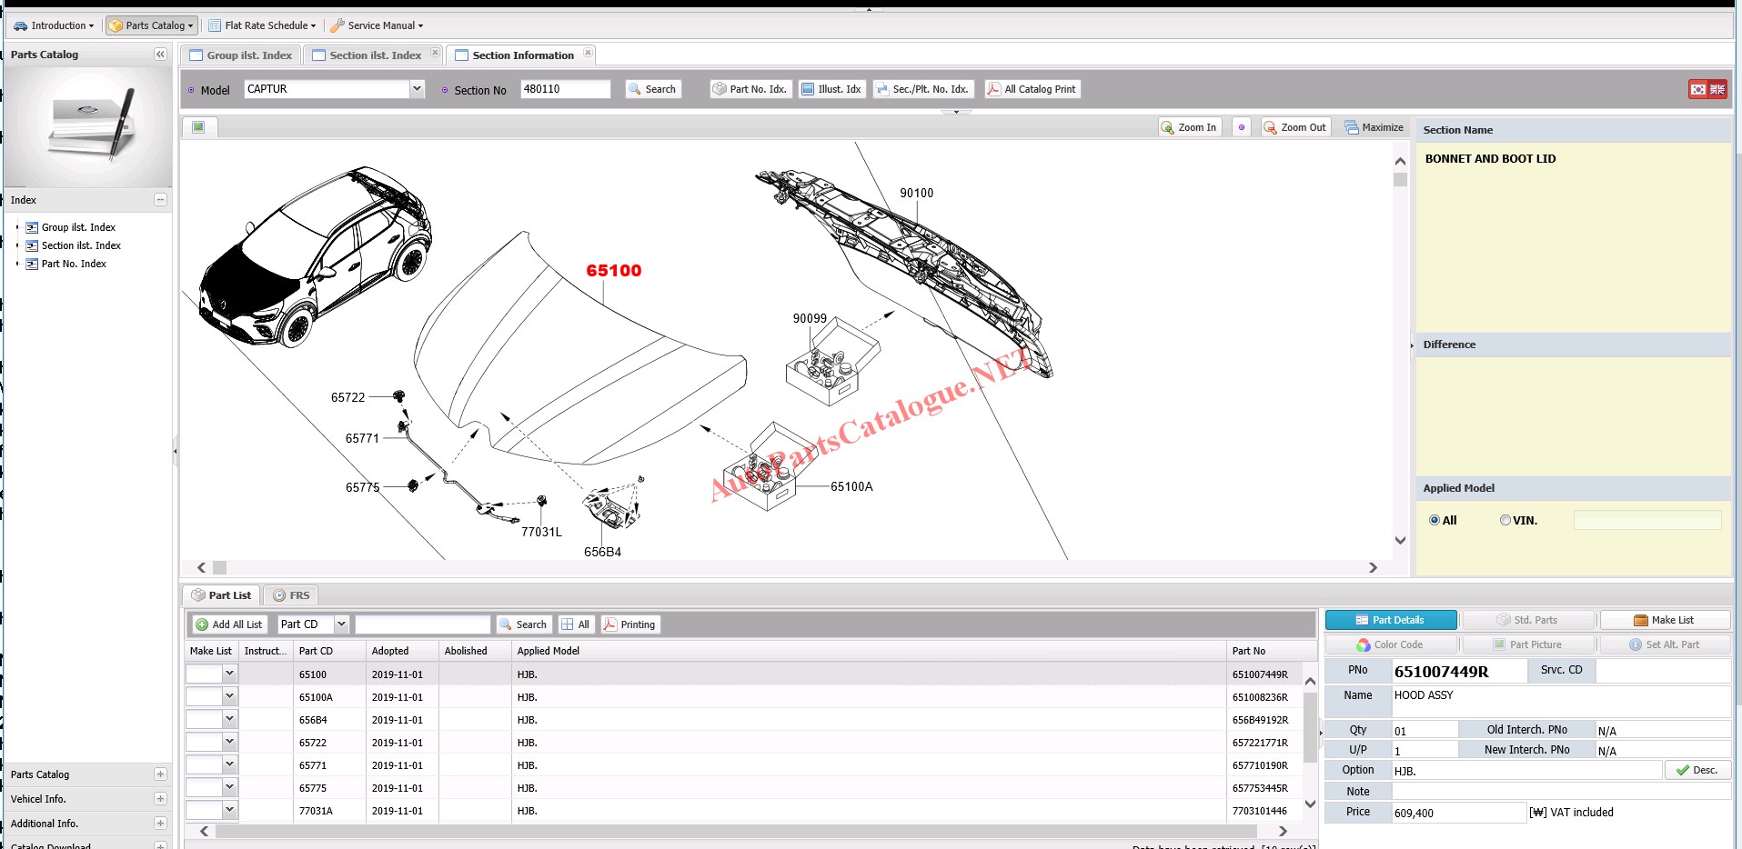Select the Section No radio option
This screenshot has width=1742, height=849.
pos(445,91)
